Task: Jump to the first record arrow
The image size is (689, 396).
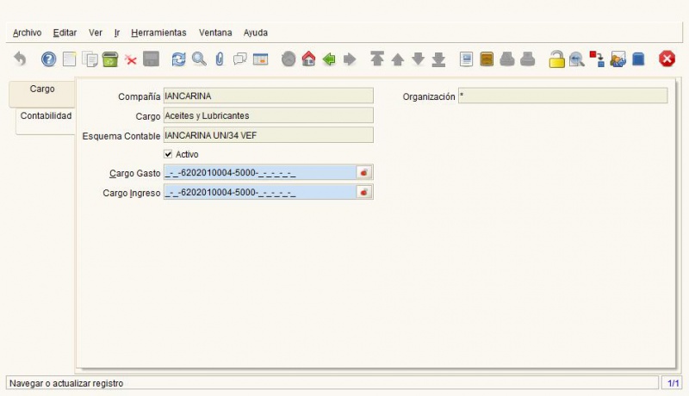Action: [x=376, y=59]
